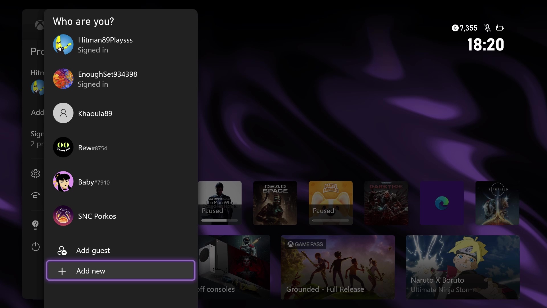Click the Party Animals progress bar
This screenshot has width=547, height=308.
(331, 220)
